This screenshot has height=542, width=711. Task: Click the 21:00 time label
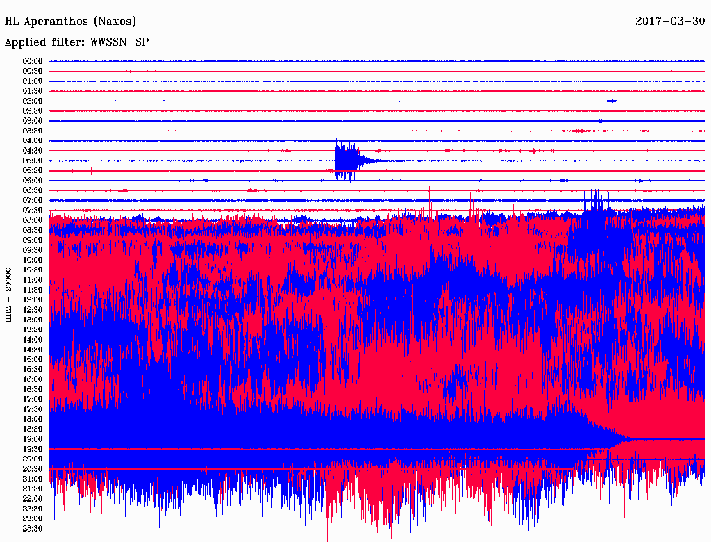33,479
